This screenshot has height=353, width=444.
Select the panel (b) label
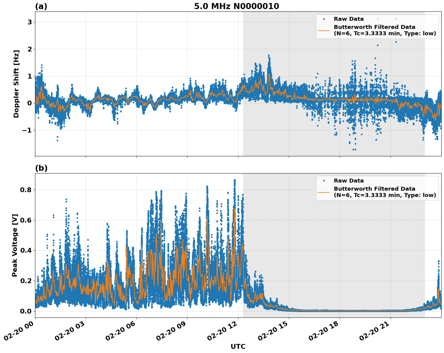pyautogui.click(x=42, y=168)
